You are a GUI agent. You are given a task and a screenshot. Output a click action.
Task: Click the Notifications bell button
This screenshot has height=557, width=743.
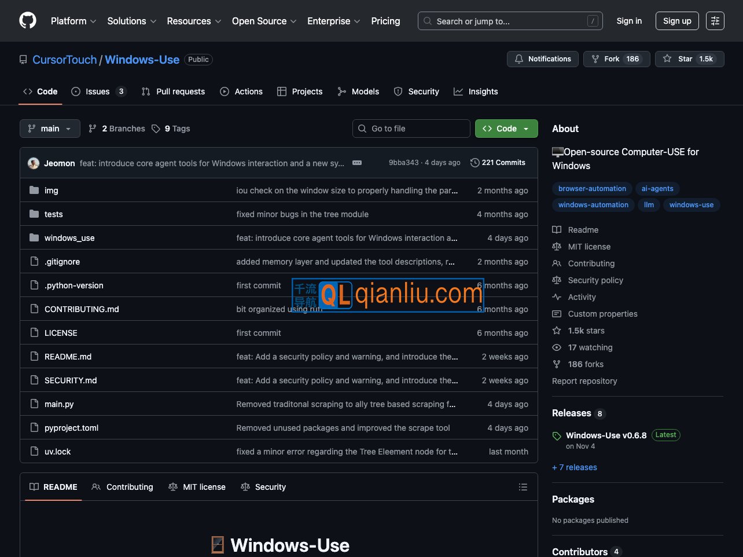click(542, 59)
